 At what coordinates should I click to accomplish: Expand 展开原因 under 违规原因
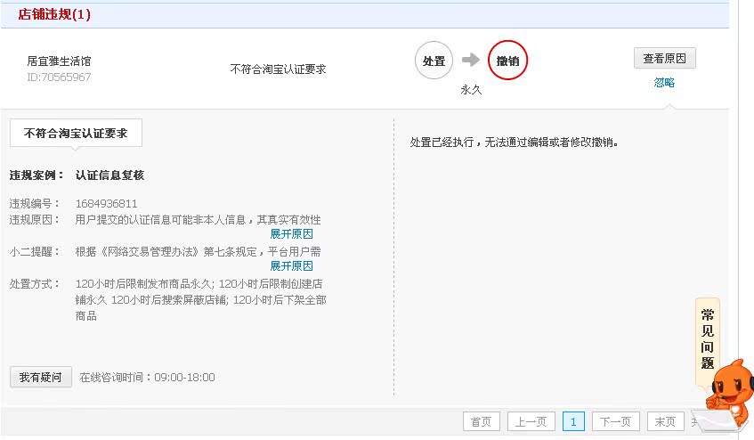click(x=291, y=234)
